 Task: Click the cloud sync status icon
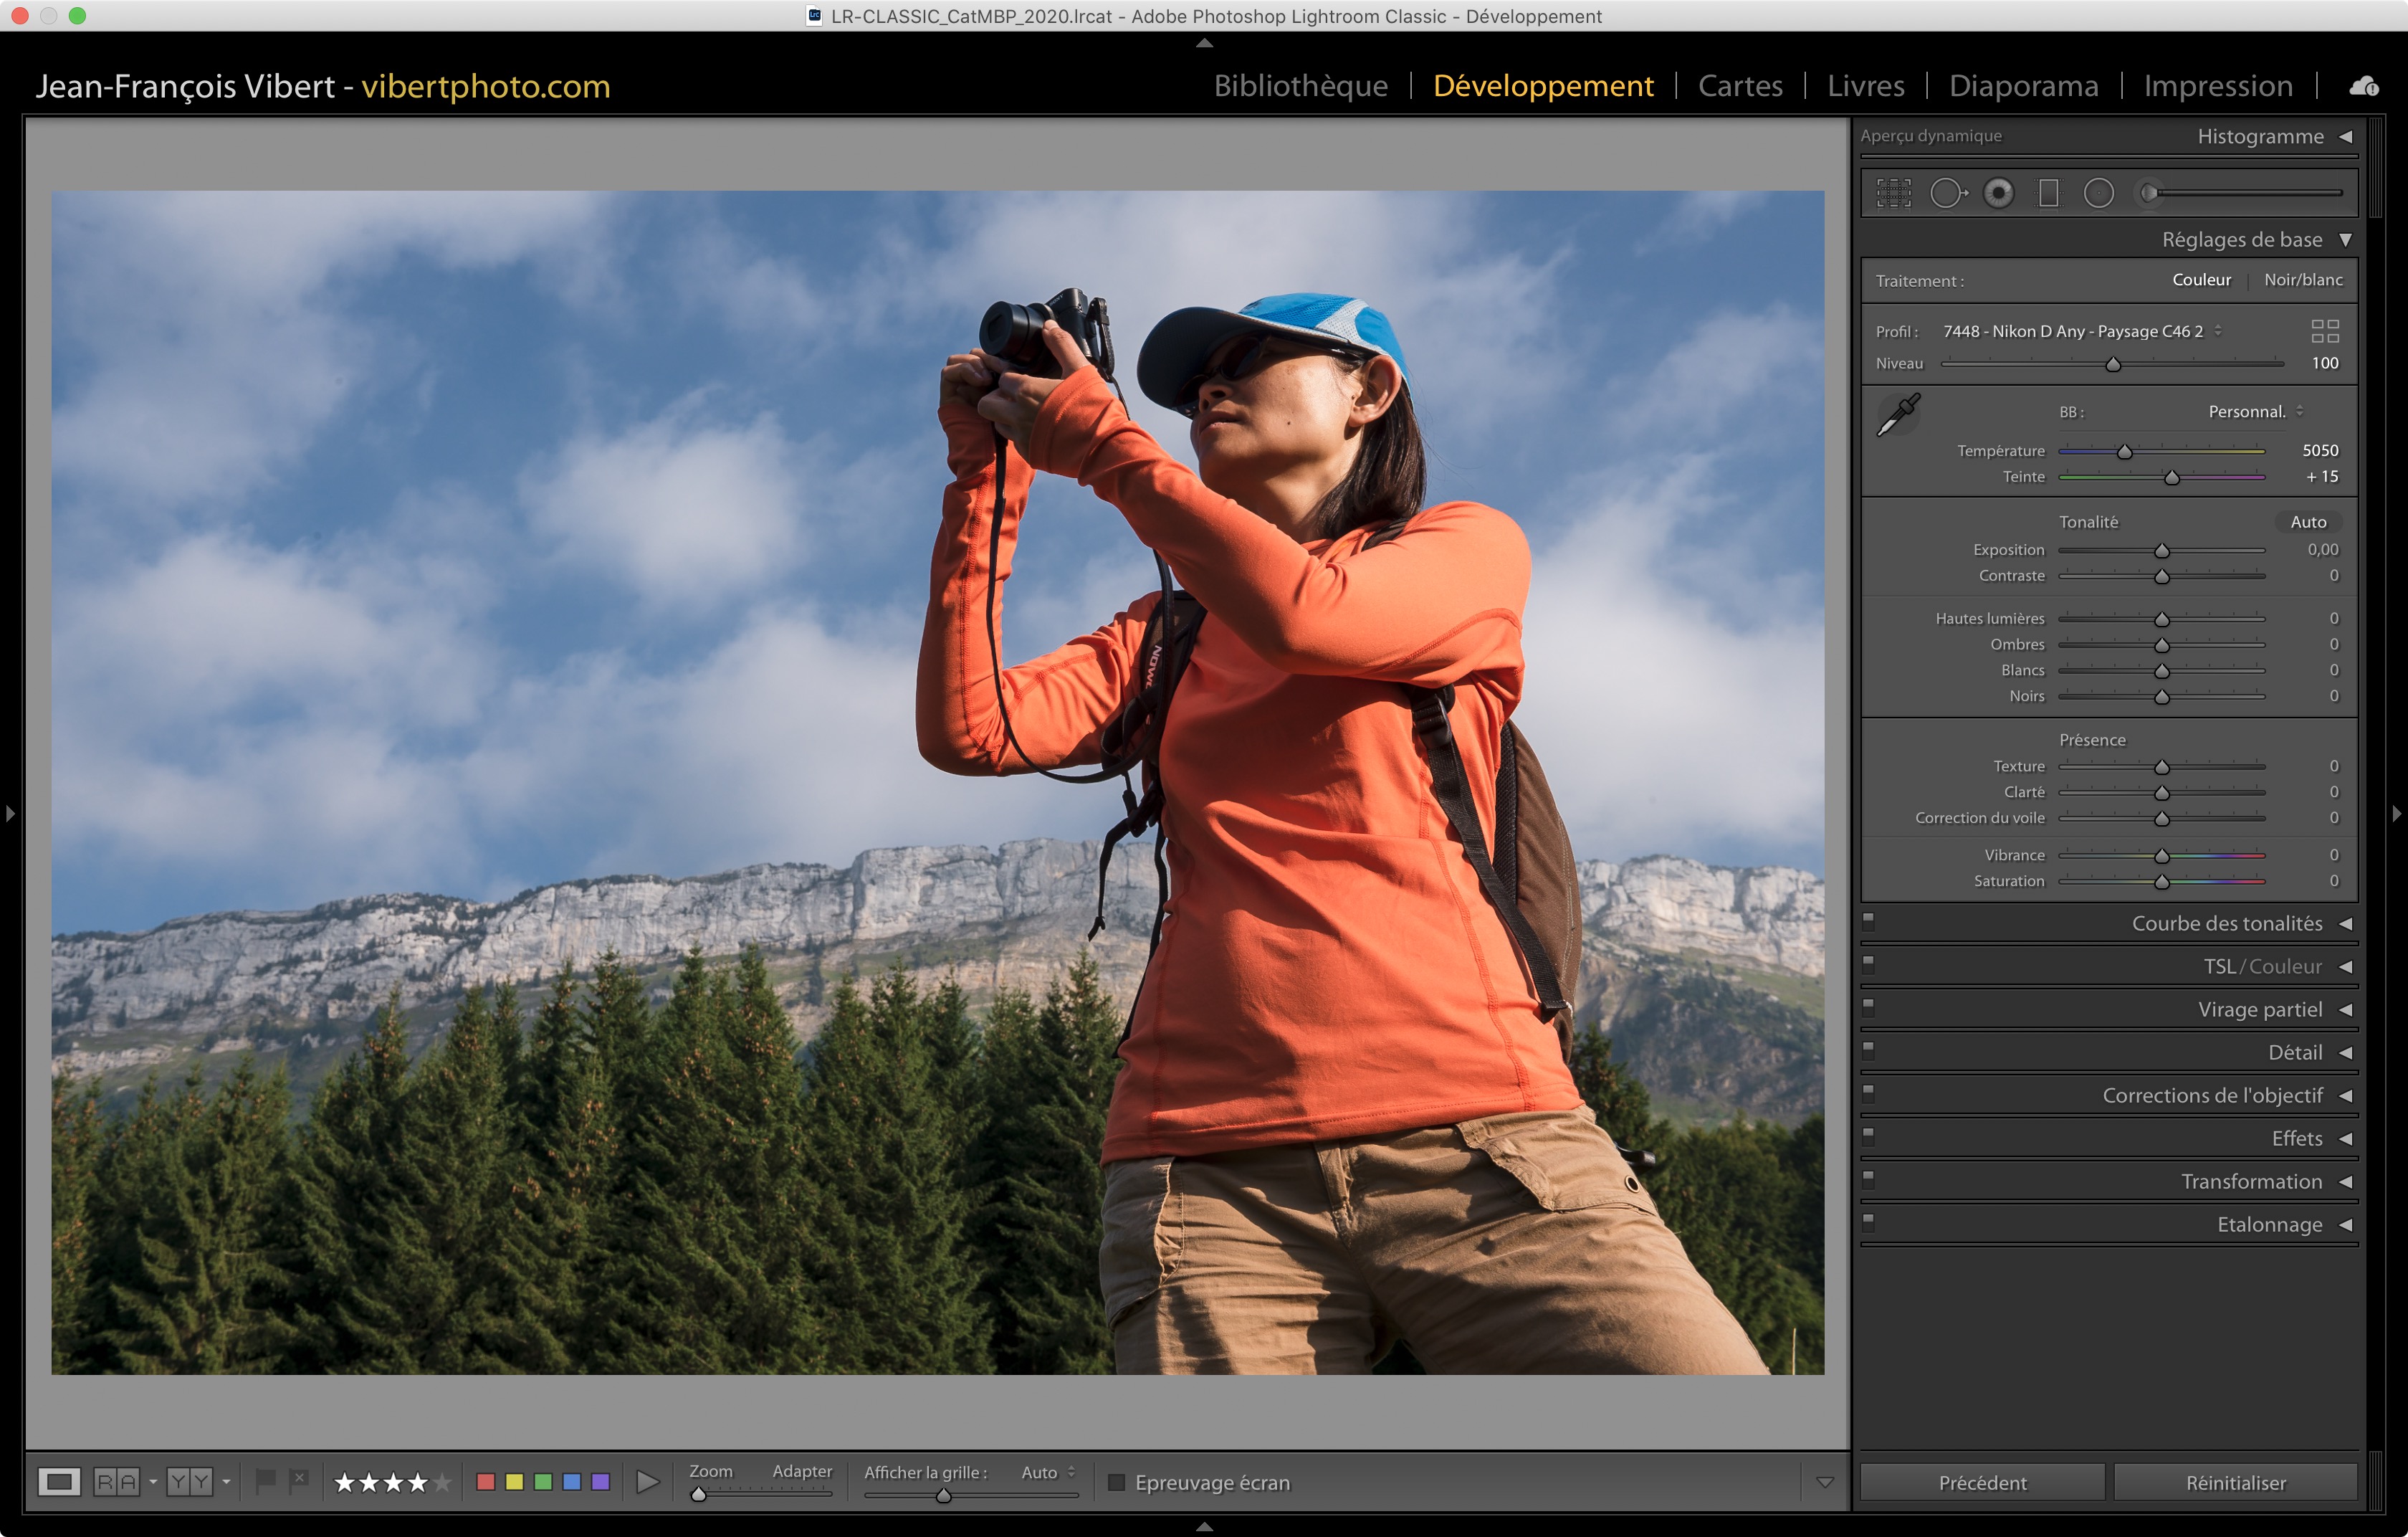pos(2364,86)
